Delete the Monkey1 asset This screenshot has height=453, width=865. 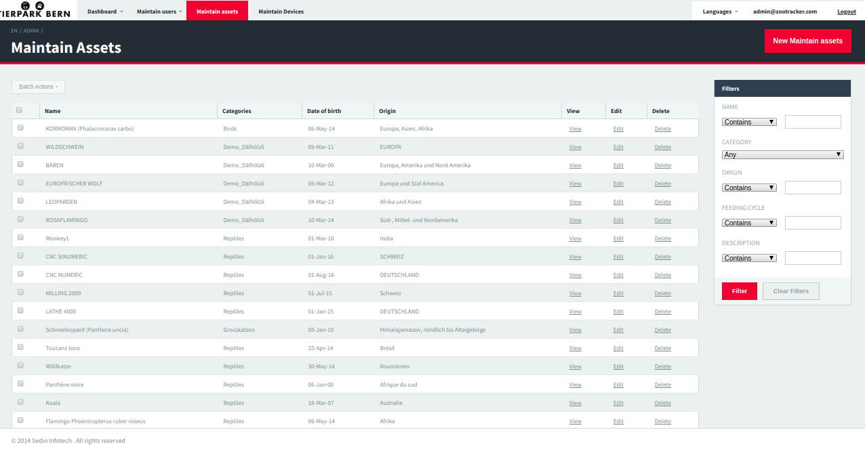662,238
